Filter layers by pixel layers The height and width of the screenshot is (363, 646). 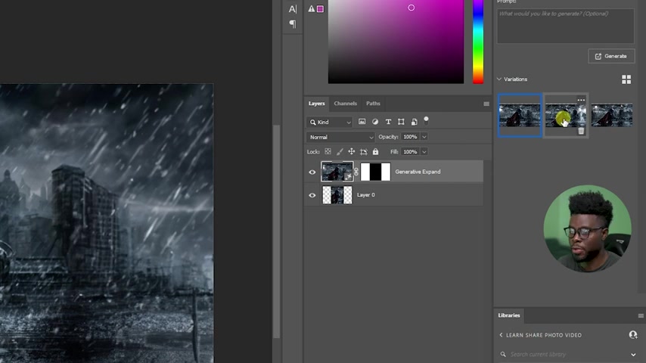pyautogui.click(x=362, y=122)
